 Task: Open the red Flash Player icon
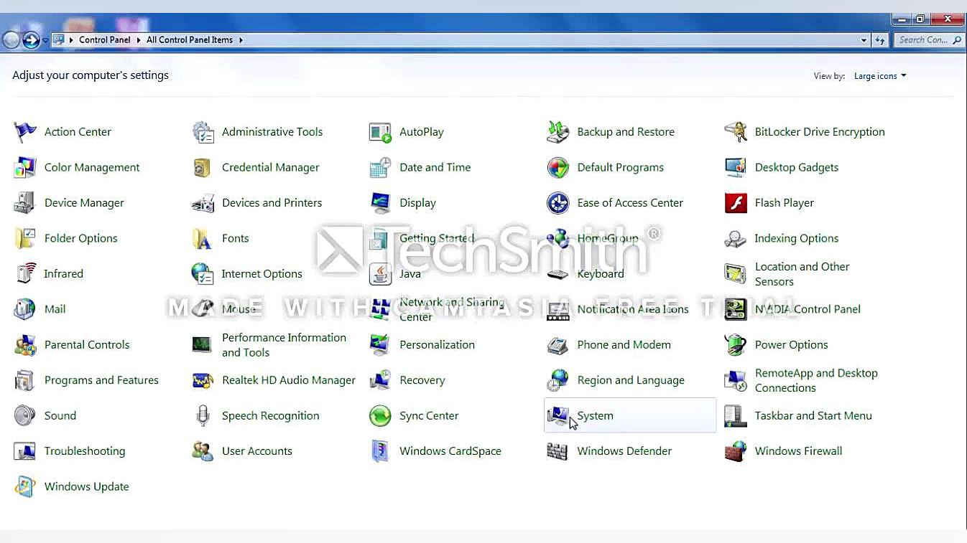pos(735,203)
